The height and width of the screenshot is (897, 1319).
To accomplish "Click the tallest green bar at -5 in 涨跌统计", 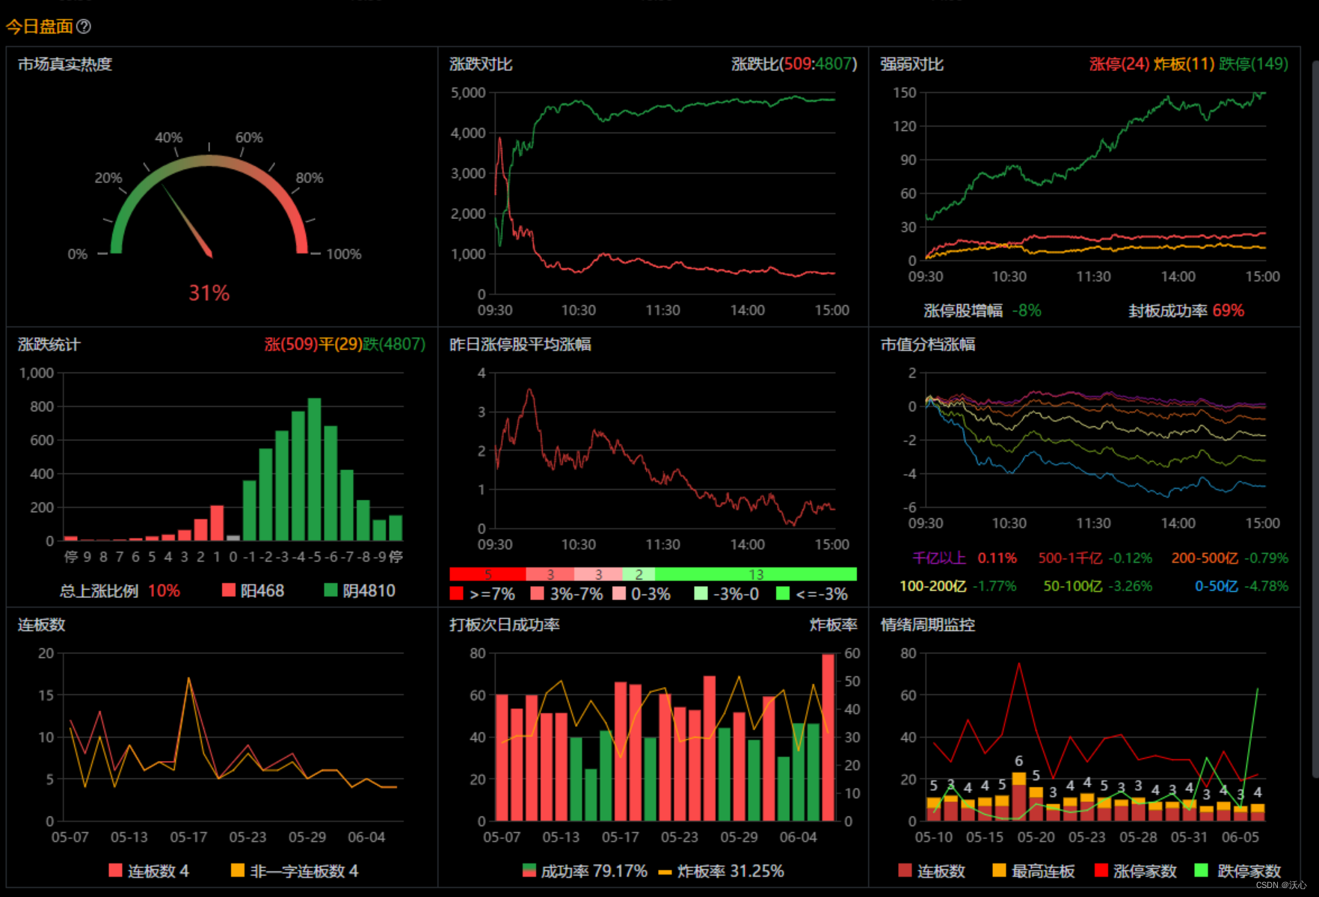I will pyautogui.click(x=314, y=469).
